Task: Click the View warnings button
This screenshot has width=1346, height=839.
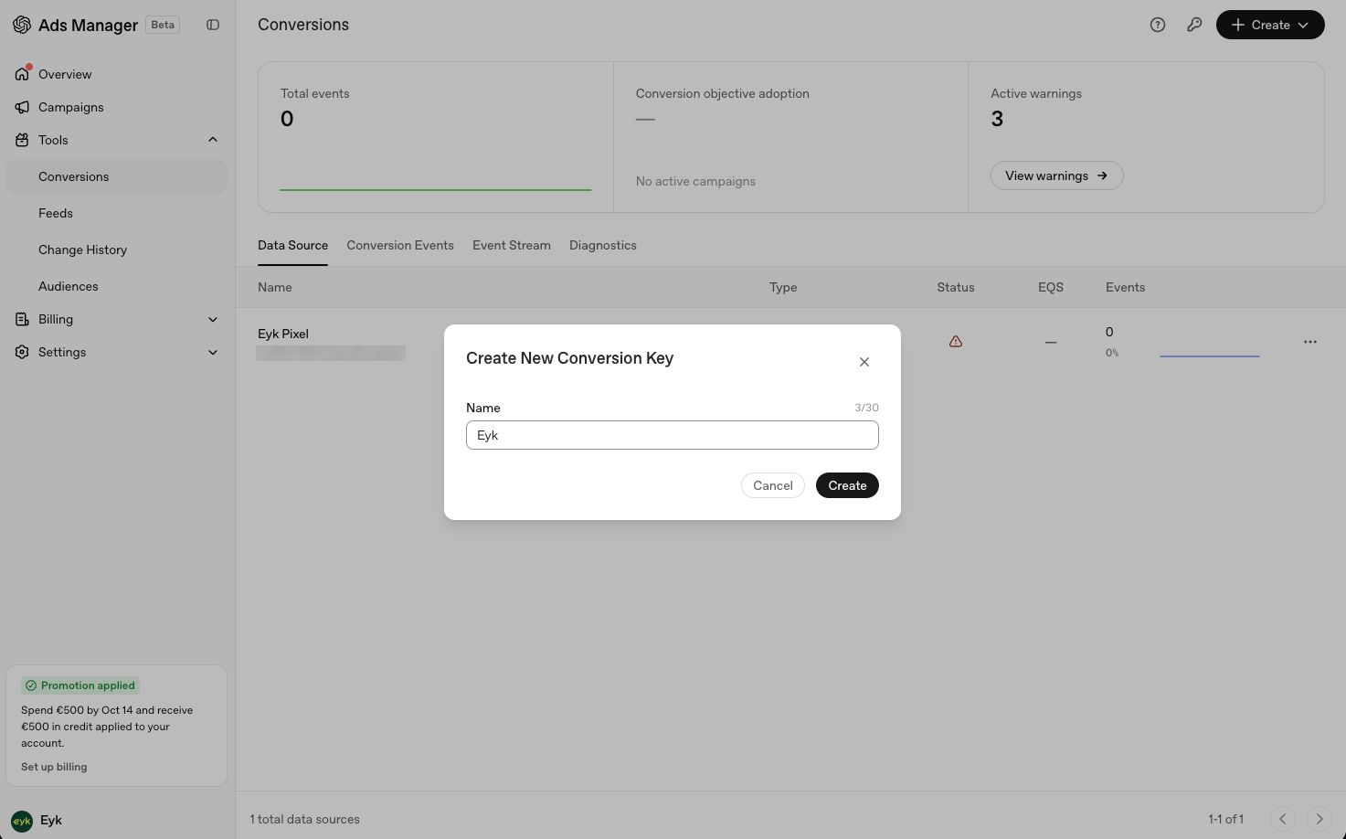Action: click(x=1057, y=175)
